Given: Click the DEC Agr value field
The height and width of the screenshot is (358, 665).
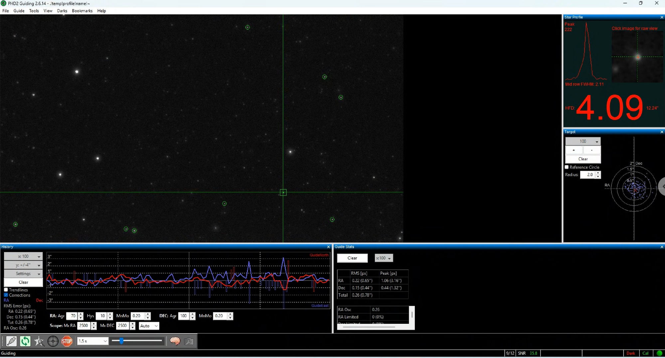Looking at the screenshot, I should [x=184, y=316].
